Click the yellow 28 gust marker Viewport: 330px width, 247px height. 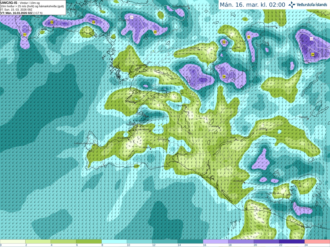(94, 22)
